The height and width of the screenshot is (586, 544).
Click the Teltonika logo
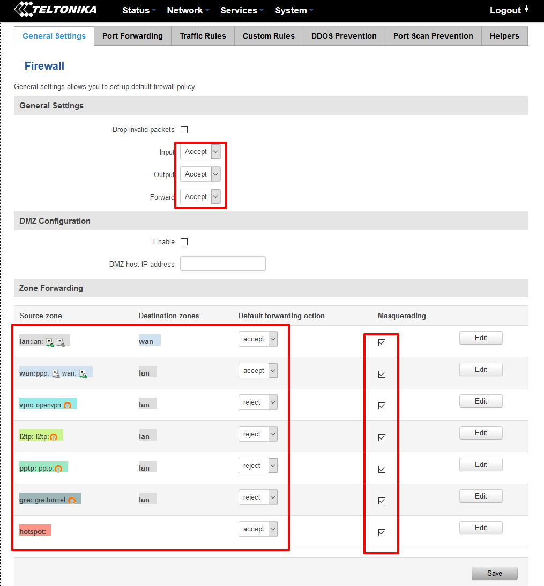click(x=55, y=9)
